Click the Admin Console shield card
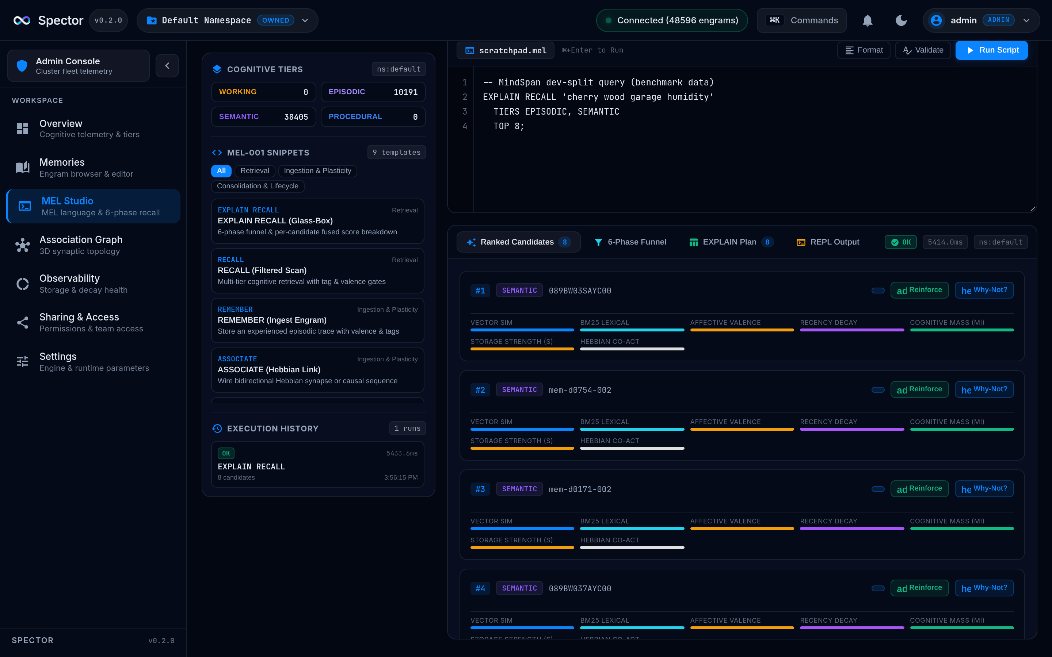The image size is (1052, 657). click(78, 66)
